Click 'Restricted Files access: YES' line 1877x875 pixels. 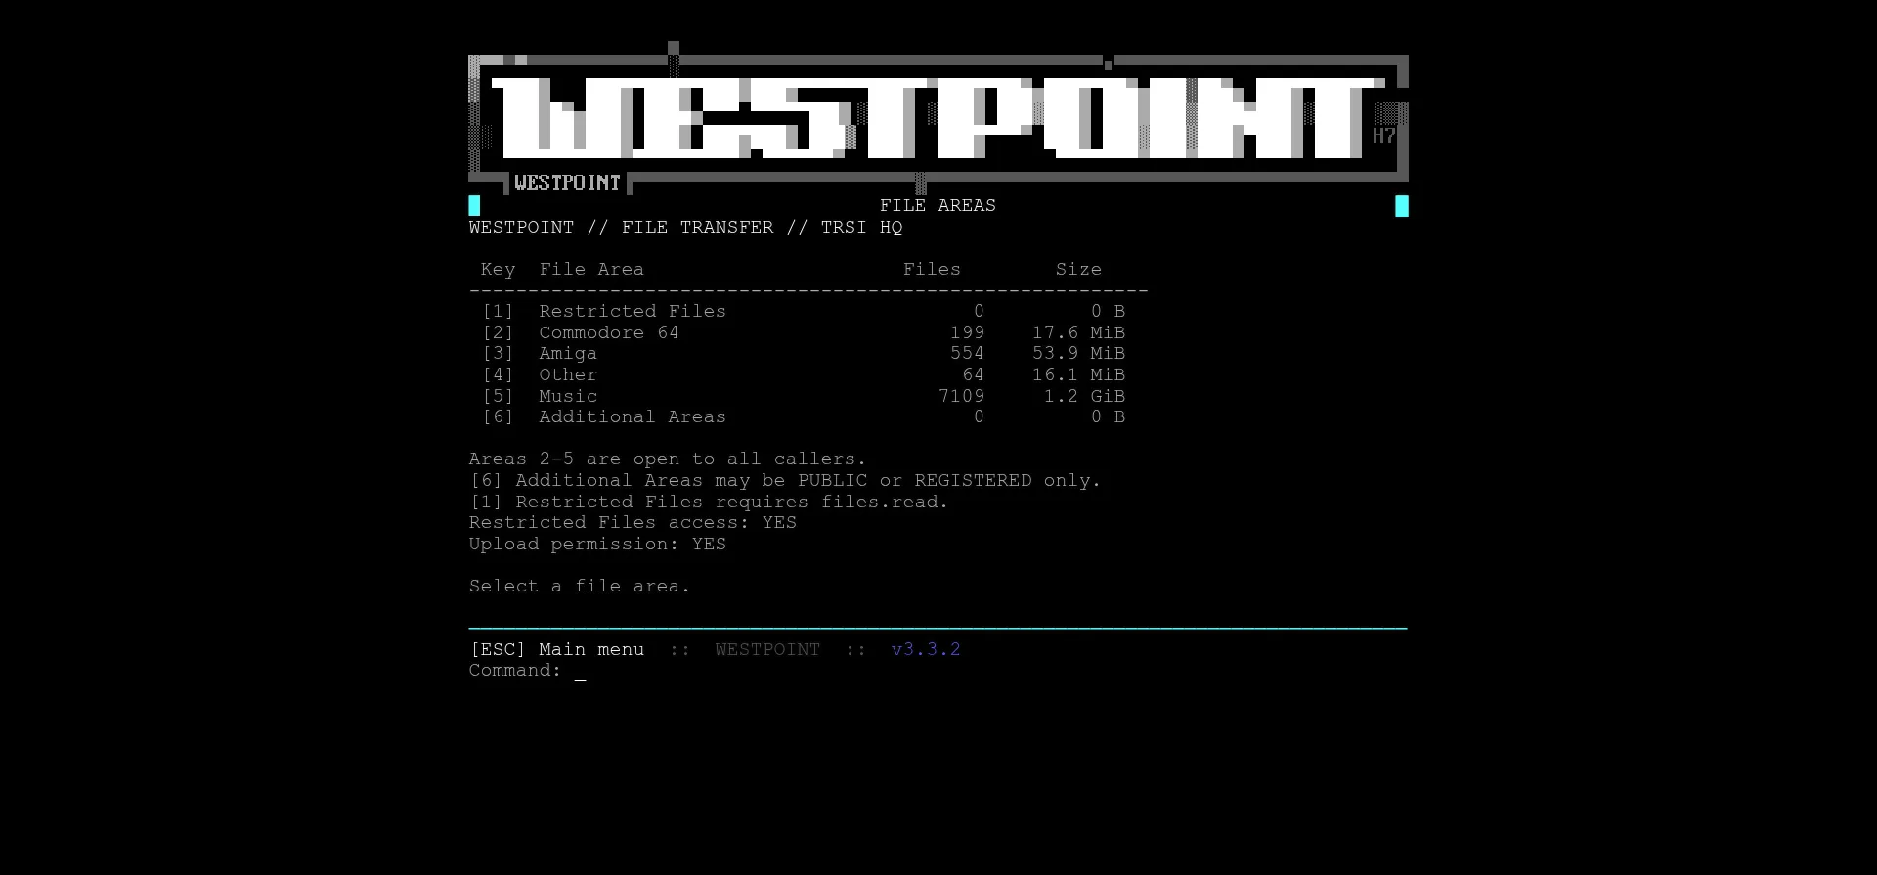tap(633, 522)
